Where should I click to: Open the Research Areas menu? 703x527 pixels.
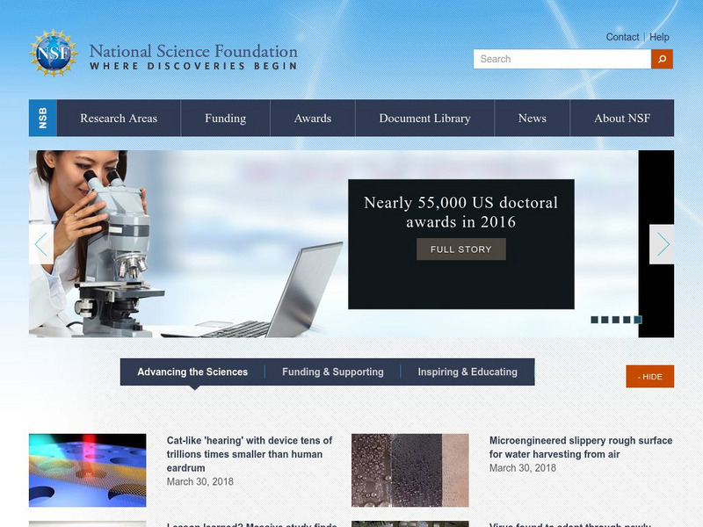point(119,119)
